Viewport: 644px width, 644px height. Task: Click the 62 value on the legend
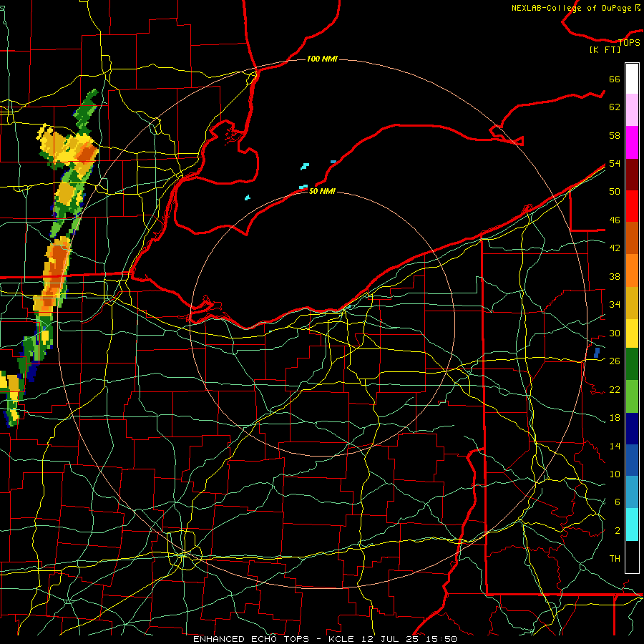[x=615, y=107]
